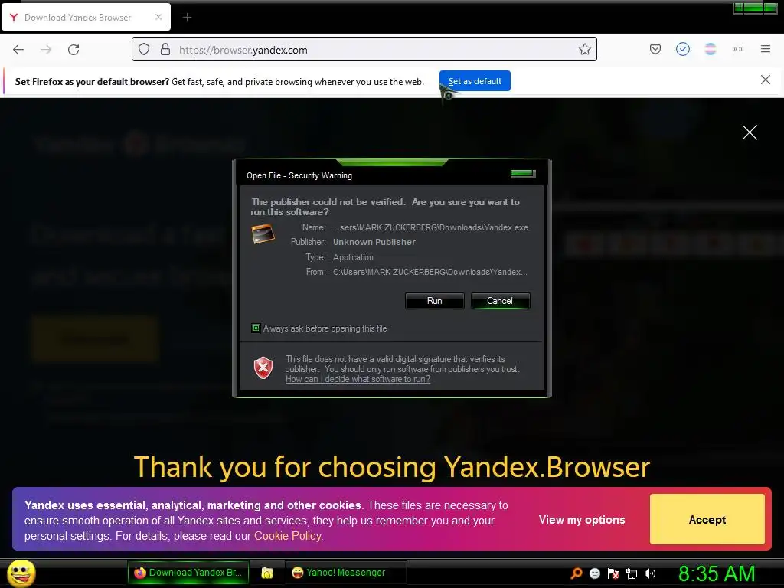Switch to Download Yandex Br... taskbar item

[x=188, y=573]
